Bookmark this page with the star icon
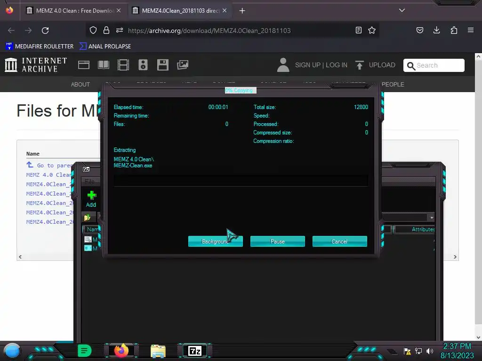The width and height of the screenshot is (482, 361). (372, 30)
